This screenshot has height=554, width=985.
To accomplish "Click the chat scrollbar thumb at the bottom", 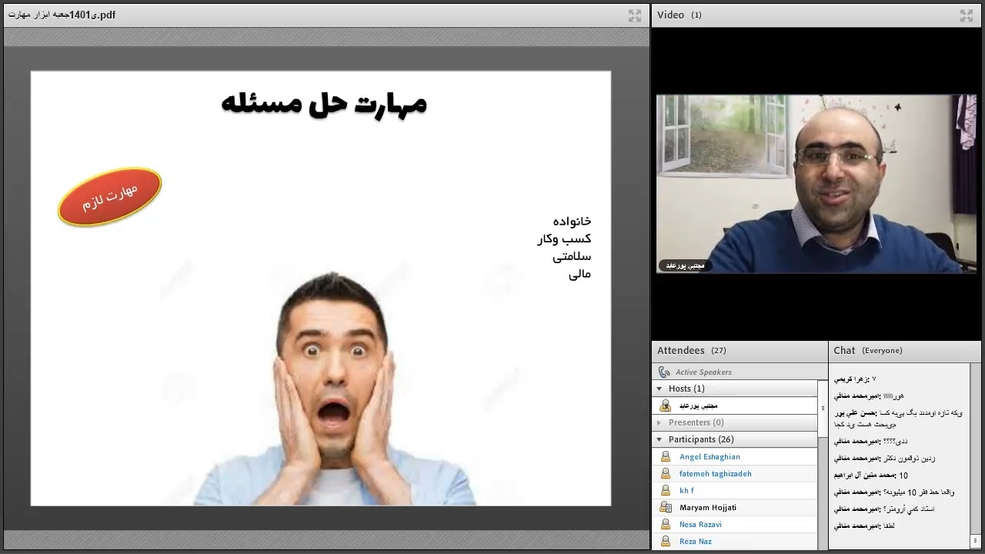I will point(975,541).
